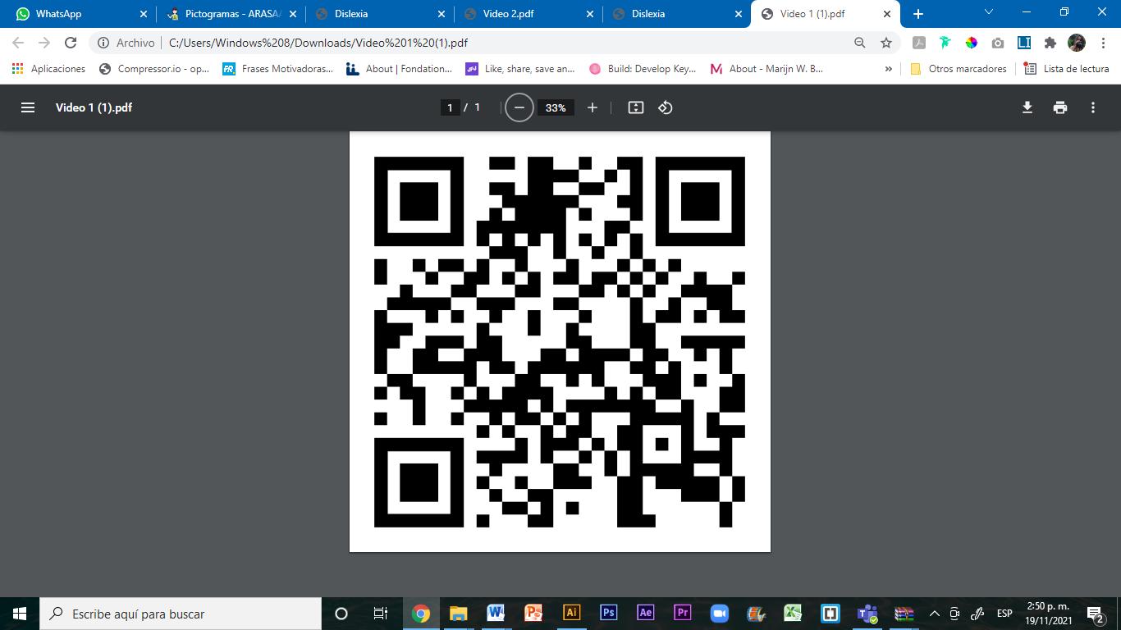Switch to the first Dislexia tab
Viewport: 1121px width, 630px height.
pyautogui.click(x=379, y=14)
